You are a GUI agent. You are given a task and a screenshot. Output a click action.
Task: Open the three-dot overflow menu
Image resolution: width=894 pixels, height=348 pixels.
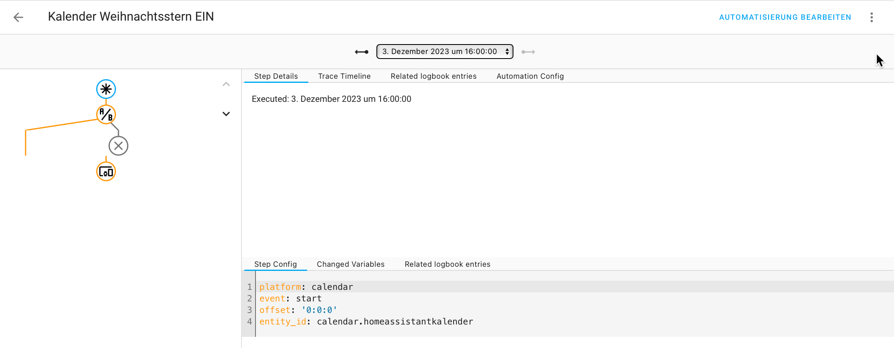pos(871,17)
